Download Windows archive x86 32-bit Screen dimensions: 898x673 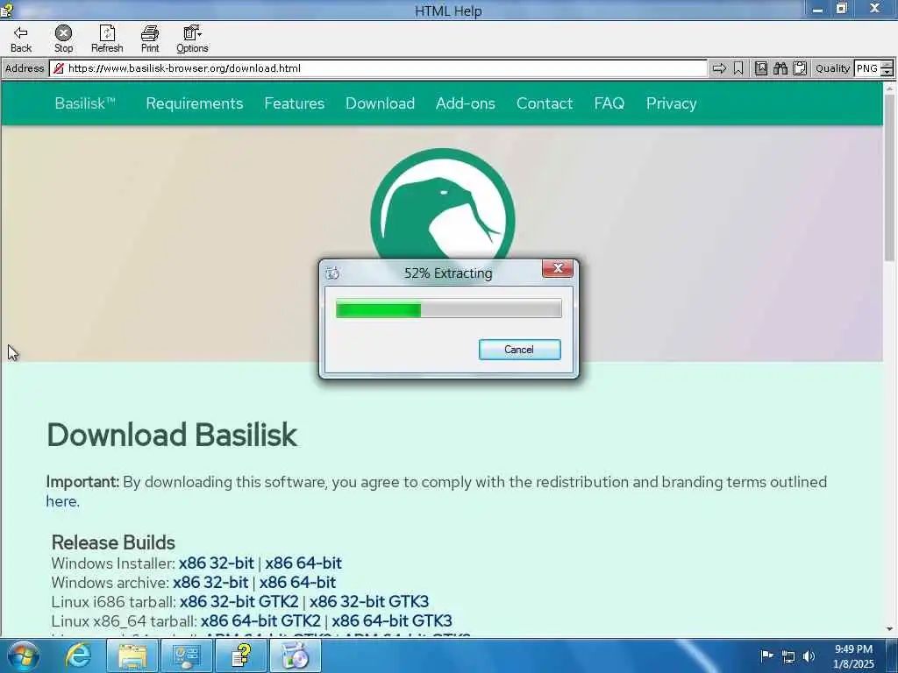pos(210,583)
